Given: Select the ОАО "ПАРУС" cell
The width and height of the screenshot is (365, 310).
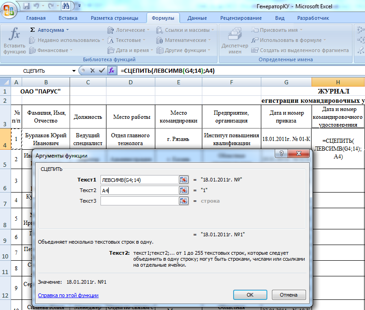Looking at the screenshot, I should pos(41,91).
